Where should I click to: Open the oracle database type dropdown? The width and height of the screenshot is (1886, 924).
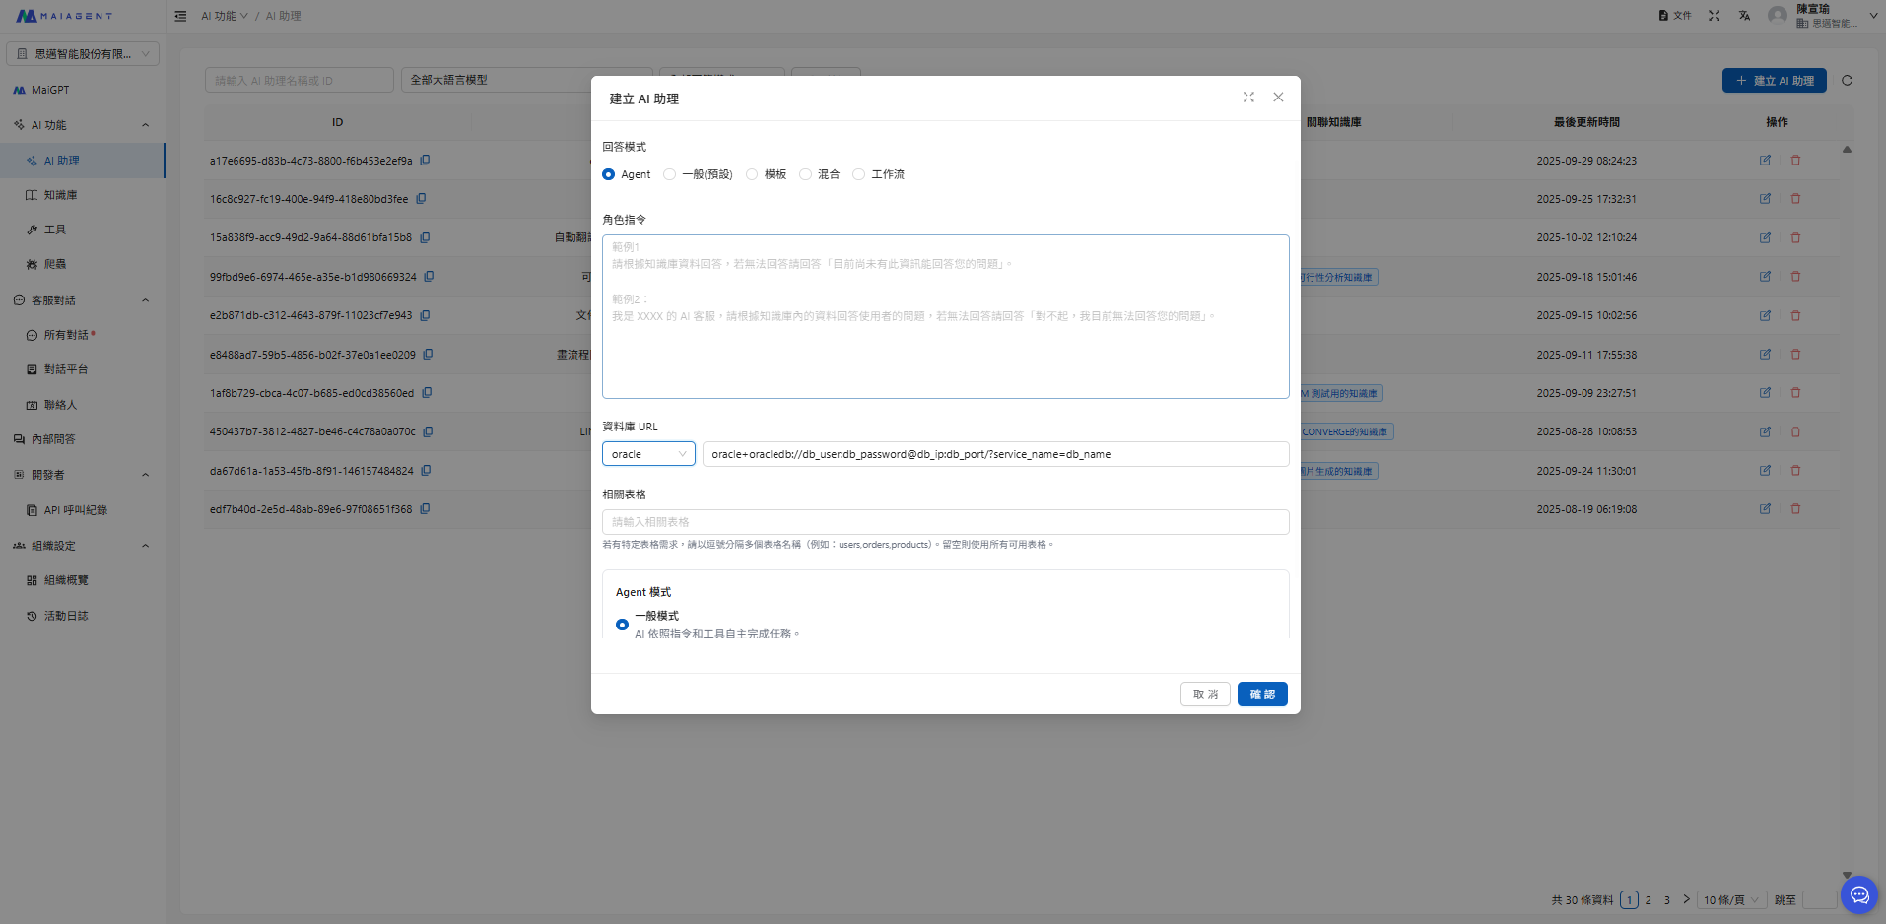[x=648, y=454]
